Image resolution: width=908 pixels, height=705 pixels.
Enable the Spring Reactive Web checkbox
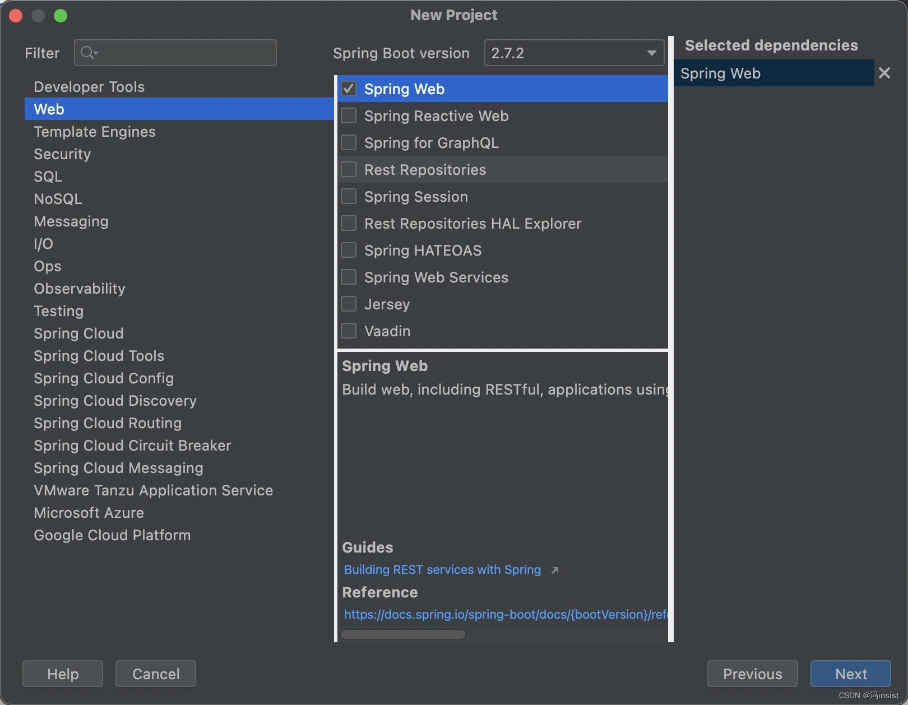click(x=349, y=115)
